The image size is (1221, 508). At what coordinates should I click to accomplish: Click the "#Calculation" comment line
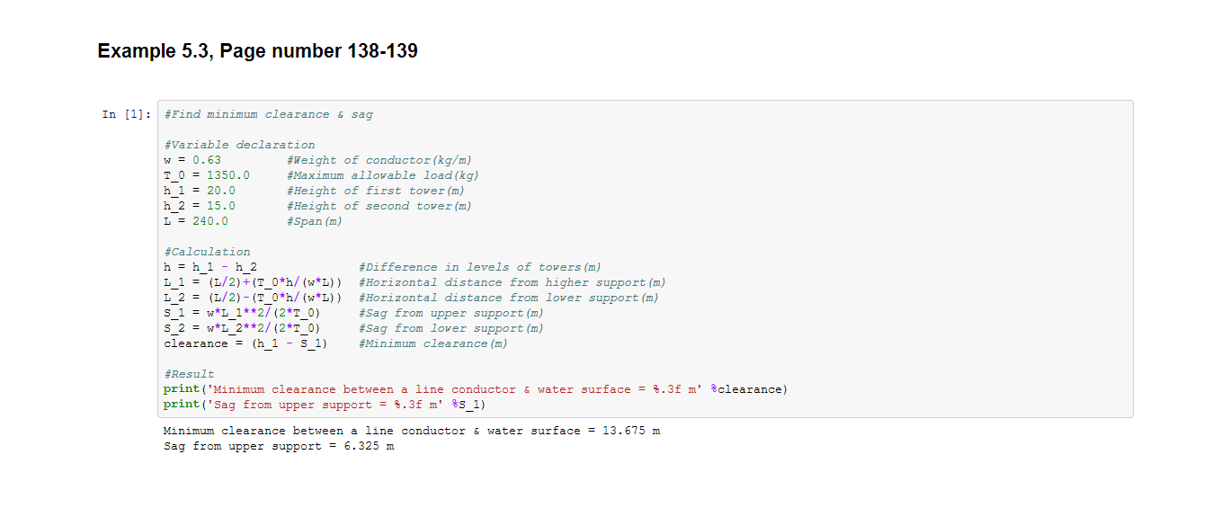point(207,252)
